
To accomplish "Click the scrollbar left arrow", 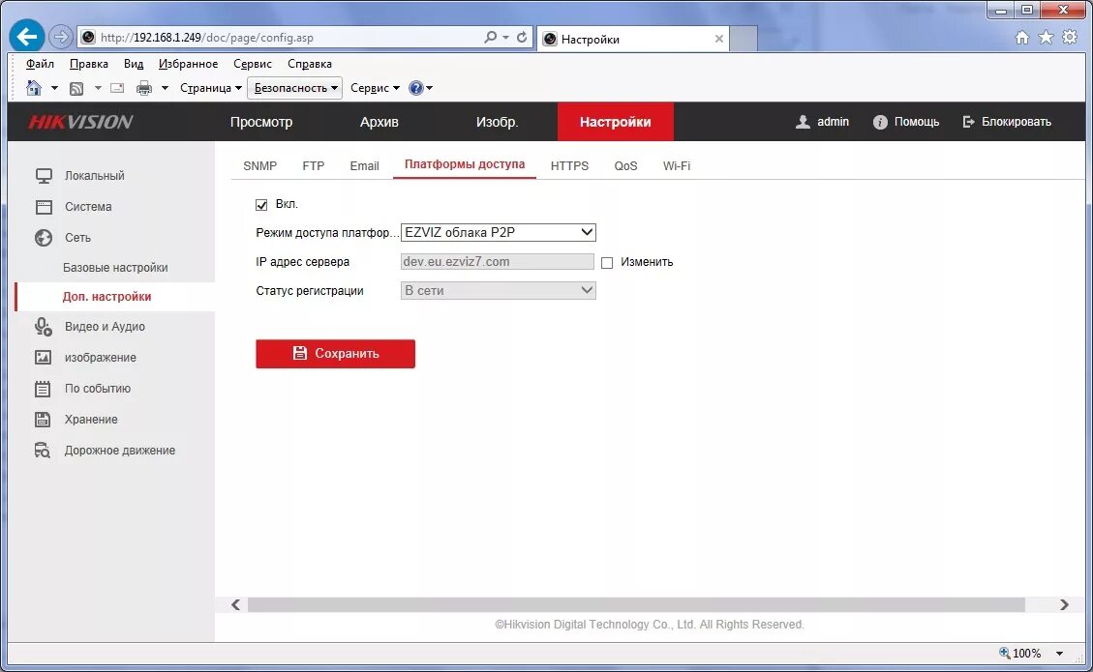I will pos(235,604).
